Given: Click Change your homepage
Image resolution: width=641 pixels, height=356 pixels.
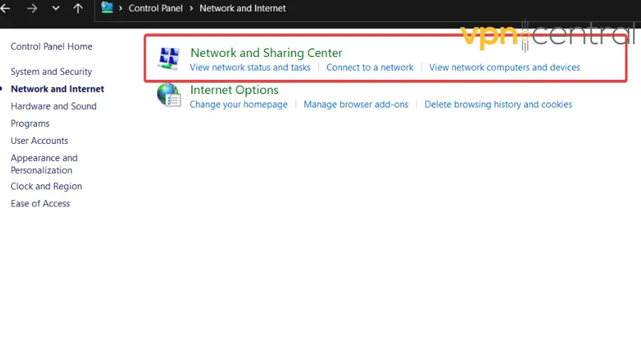Looking at the screenshot, I should click(239, 105).
